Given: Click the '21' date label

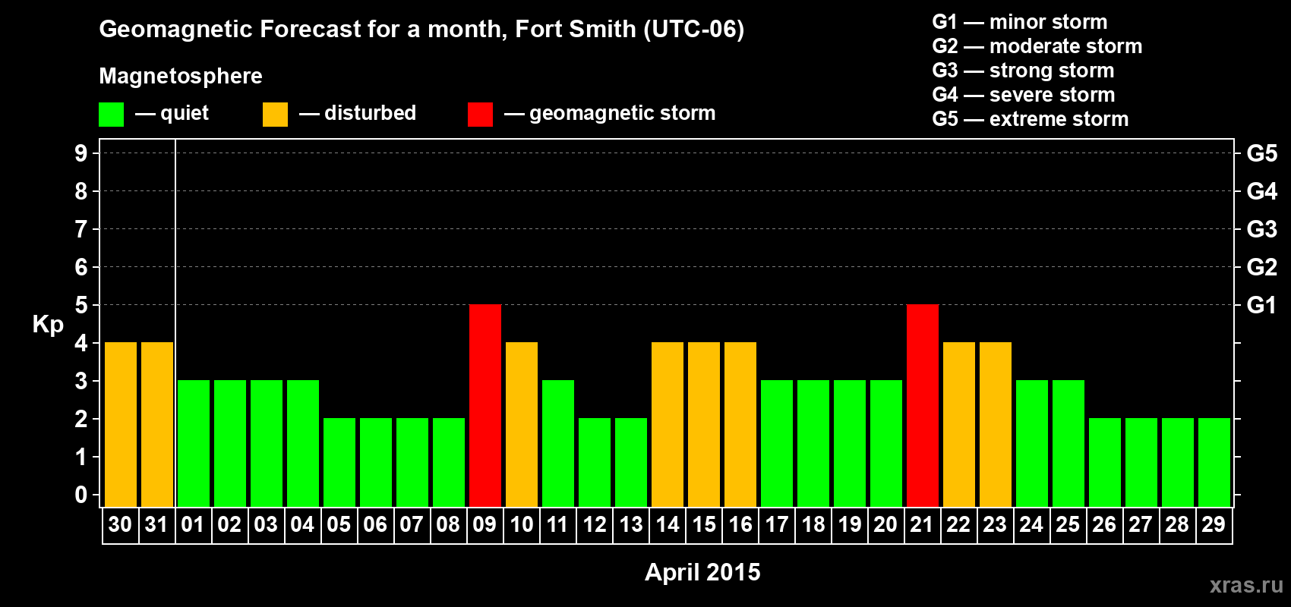Looking at the screenshot, I should [x=922, y=525].
